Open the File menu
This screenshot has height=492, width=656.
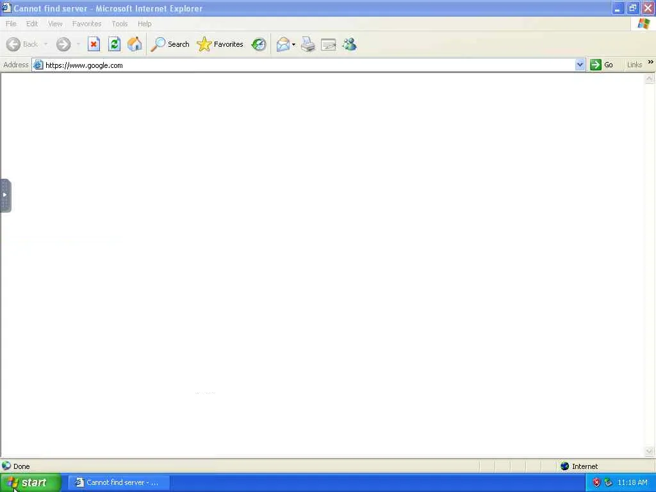pyautogui.click(x=11, y=24)
